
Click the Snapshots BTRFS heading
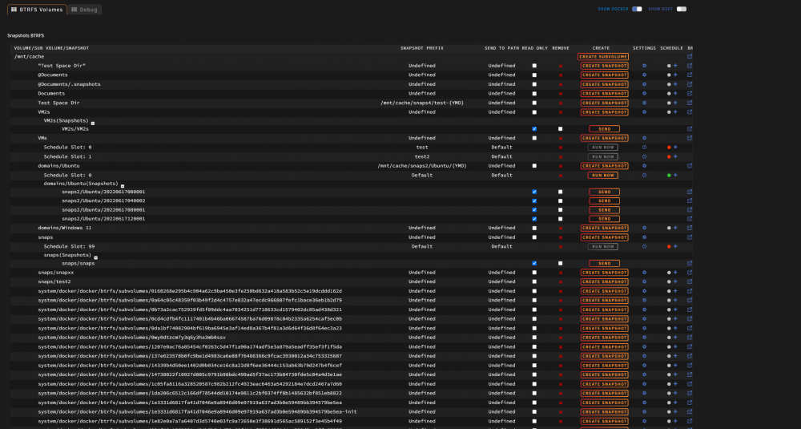click(26, 36)
